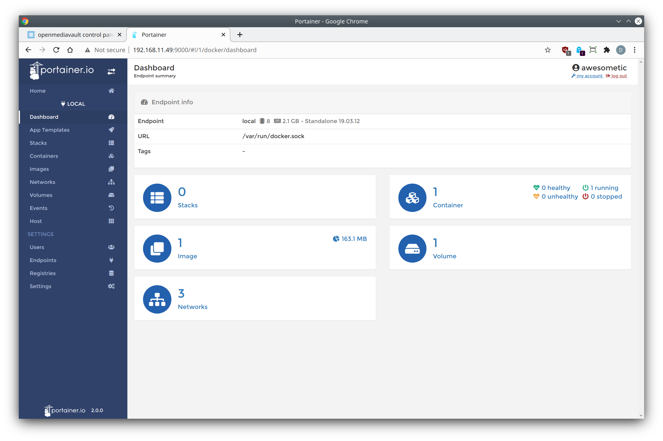Open App Templates from the sidebar
The image size is (663, 441).
(50, 130)
